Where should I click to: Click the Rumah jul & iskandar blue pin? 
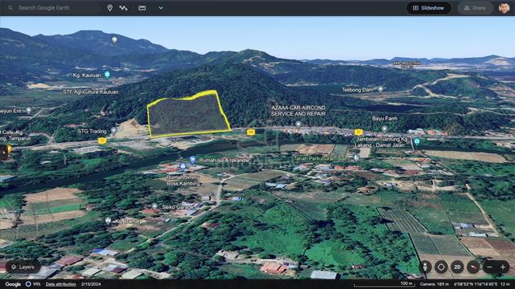(x=193, y=160)
